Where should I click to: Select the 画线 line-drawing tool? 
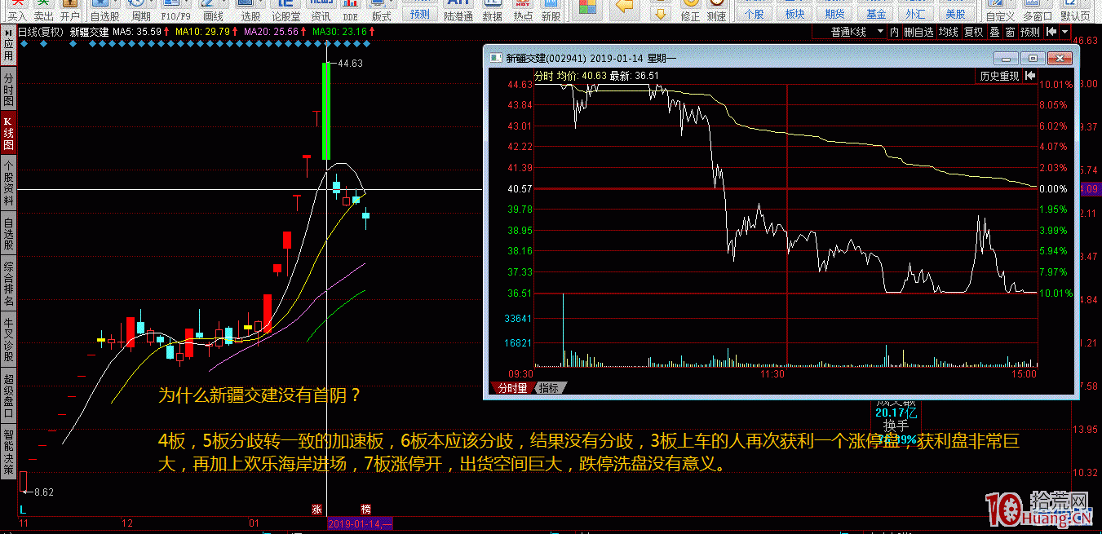(212, 11)
